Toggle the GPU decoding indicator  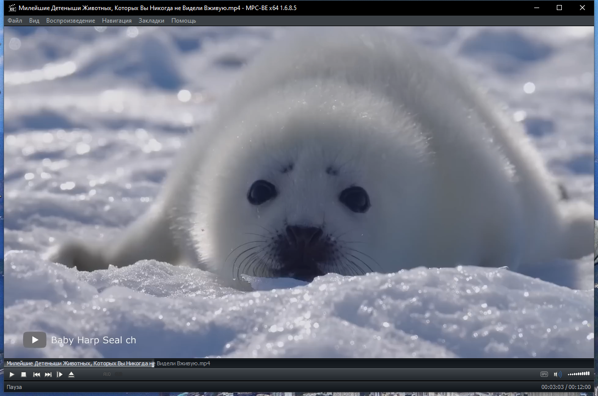tap(544, 374)
